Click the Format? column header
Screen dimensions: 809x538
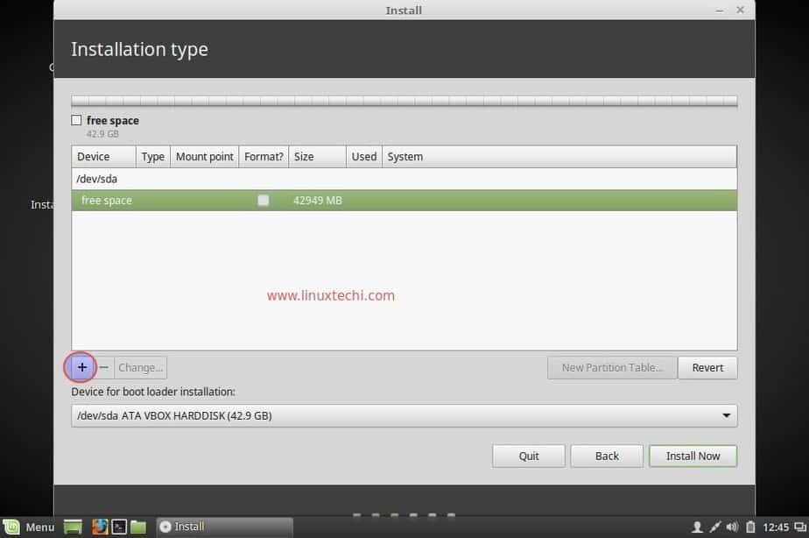point(264,157)
